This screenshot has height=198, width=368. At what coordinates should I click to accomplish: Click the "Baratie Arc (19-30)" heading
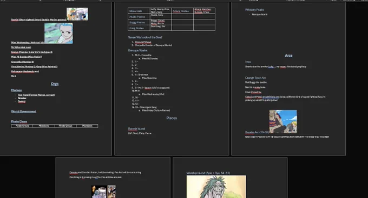click(257, 132)
